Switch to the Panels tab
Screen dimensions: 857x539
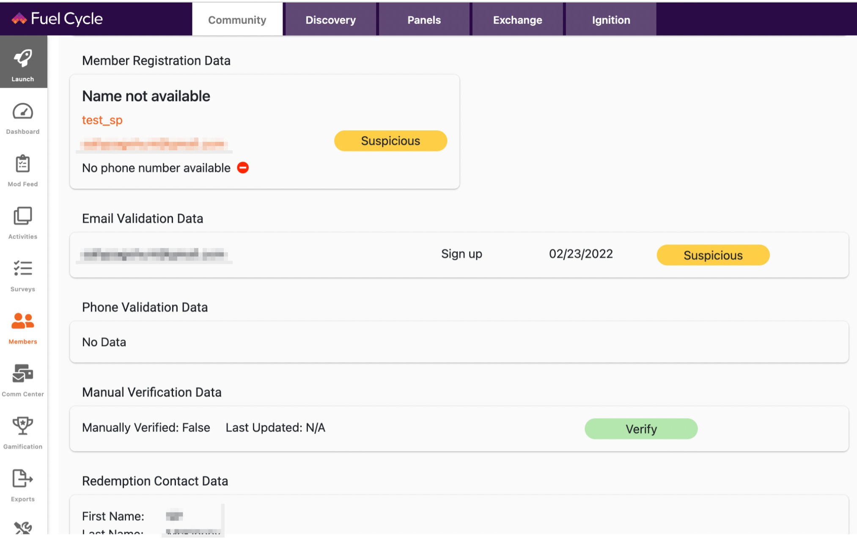[424, 20]
